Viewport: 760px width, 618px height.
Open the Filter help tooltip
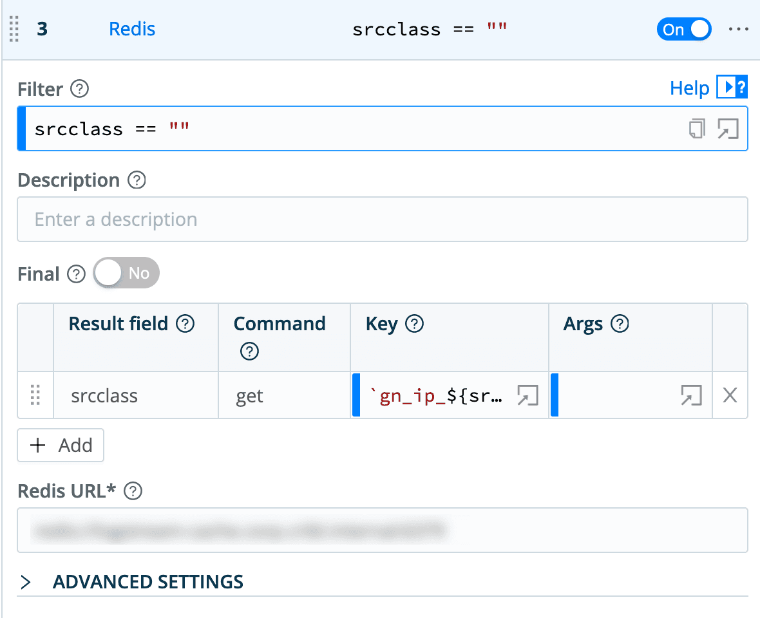tap(79, 89)
